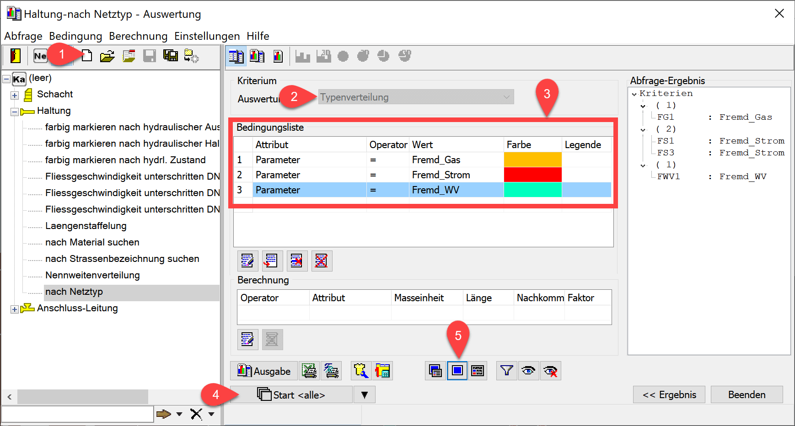This screenshot has height=426, width=795.
Task: Open the Einstellungen menu
Action: (x=207, y=36)
